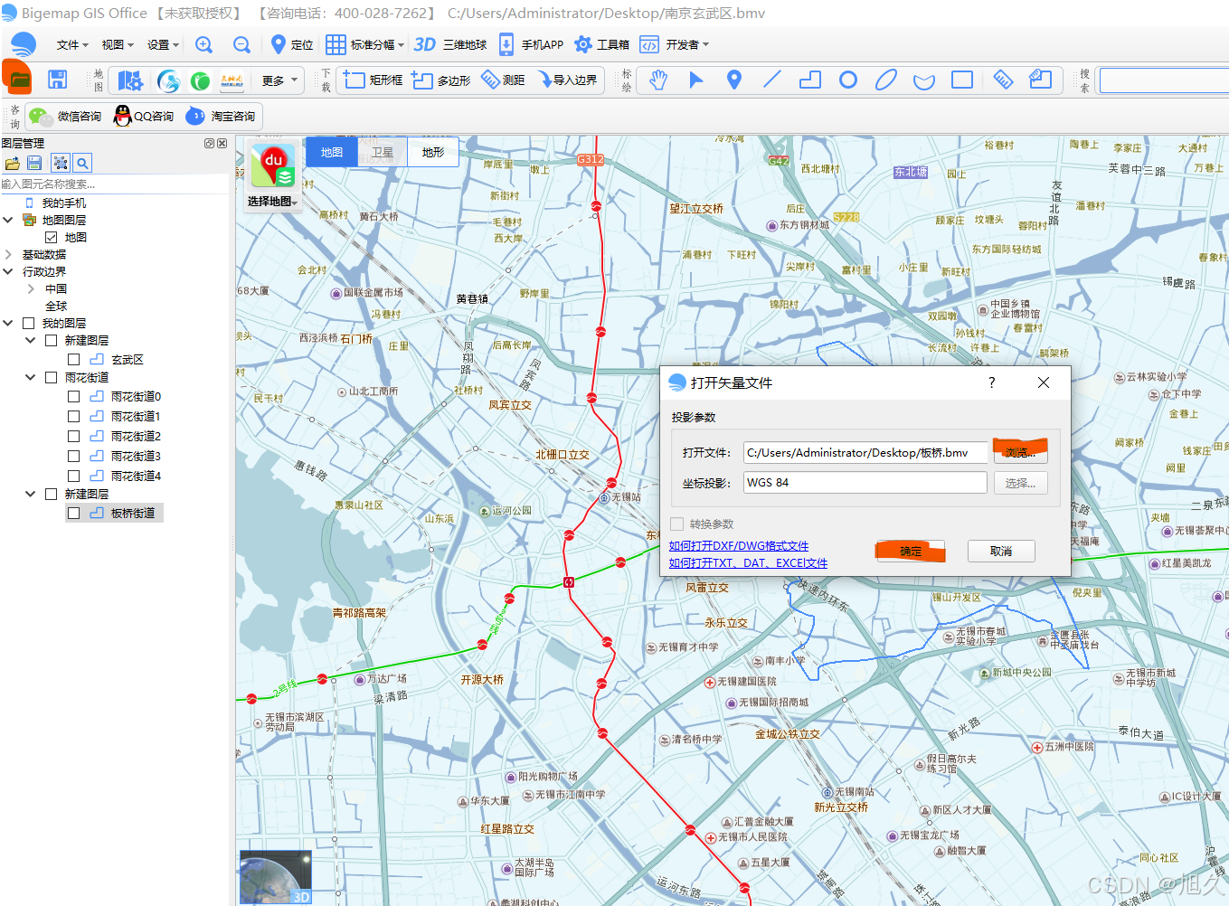Click the 导入边界 import boundary tool

click(568, 80)
